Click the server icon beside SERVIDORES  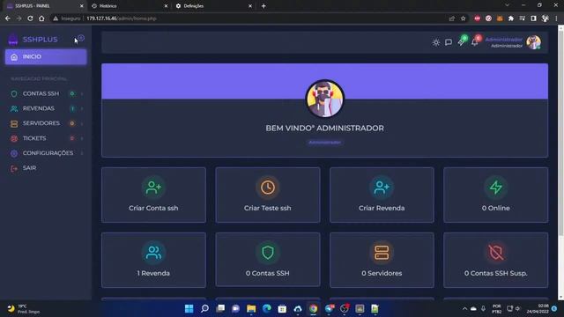pyautogui.click(x=14, y=123)
